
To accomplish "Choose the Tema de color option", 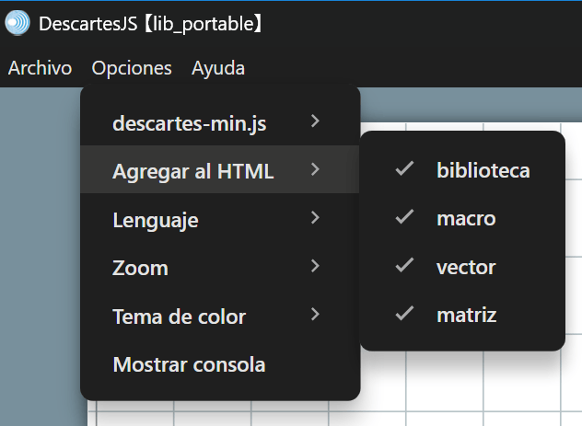I will pos(179,317).
